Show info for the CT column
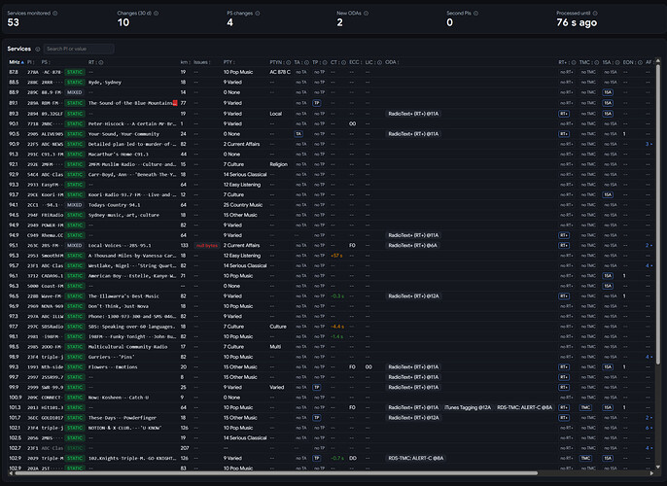667x486 pixels. [x=343, y=62]
